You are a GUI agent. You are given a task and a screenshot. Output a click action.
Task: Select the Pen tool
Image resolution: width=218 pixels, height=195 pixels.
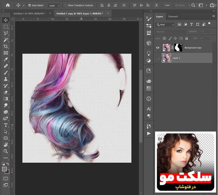click(6, 118)
